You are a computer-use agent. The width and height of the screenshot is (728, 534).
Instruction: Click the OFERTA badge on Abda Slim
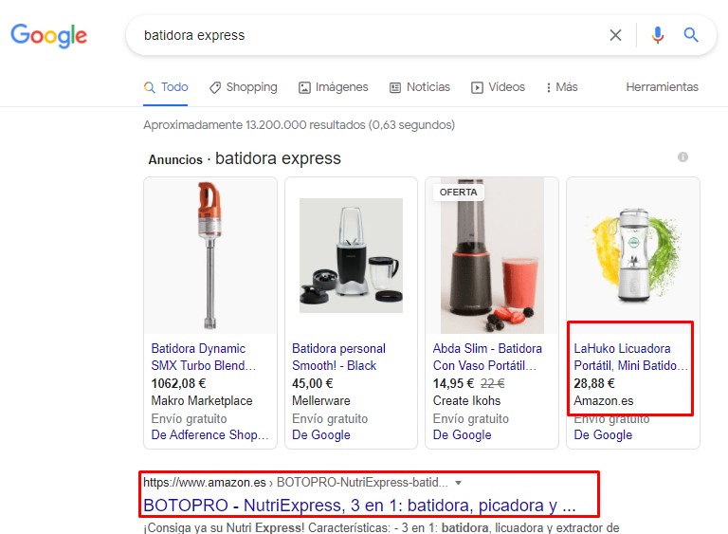458,193
